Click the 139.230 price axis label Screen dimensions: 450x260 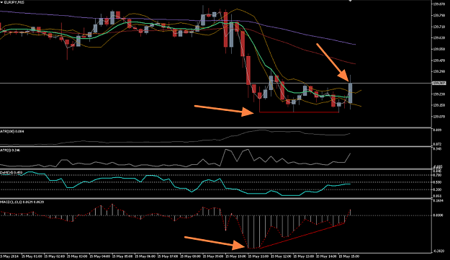click(439, 94)
